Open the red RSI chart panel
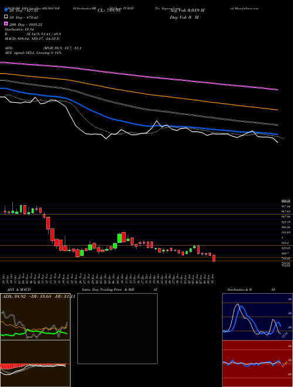Screen dimensions: 293x387 257,364
